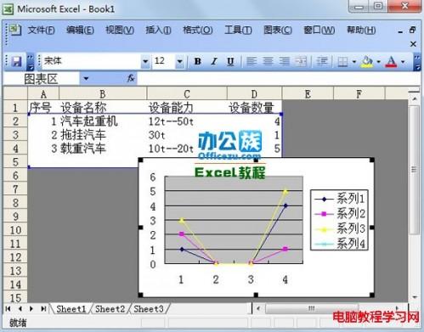The image size is (424, 332).
Task: Select column A header
Action: click(x=43, y=93)
